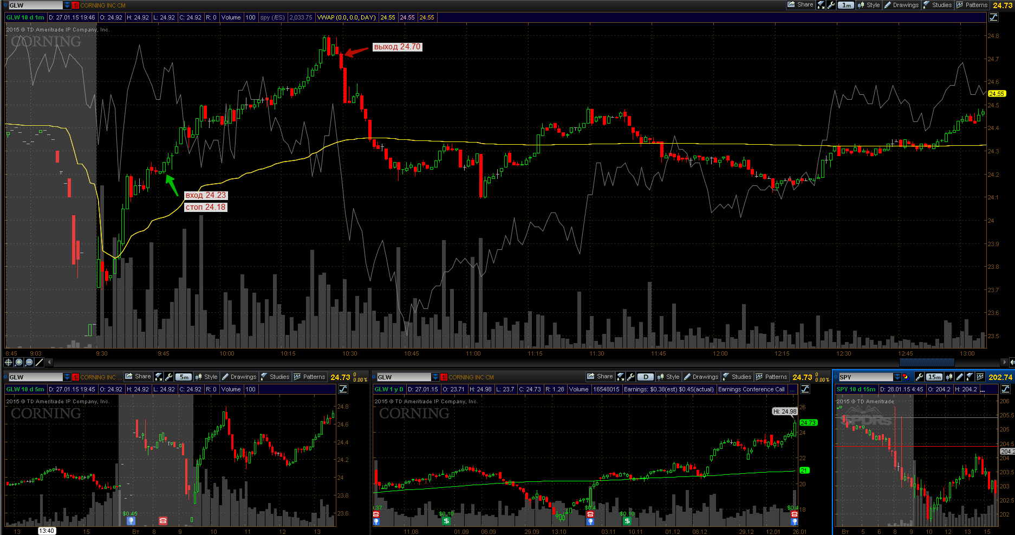Click link circle left of daily GLW symbol
The image size is (1015, 535).
(x=374, y=377)
